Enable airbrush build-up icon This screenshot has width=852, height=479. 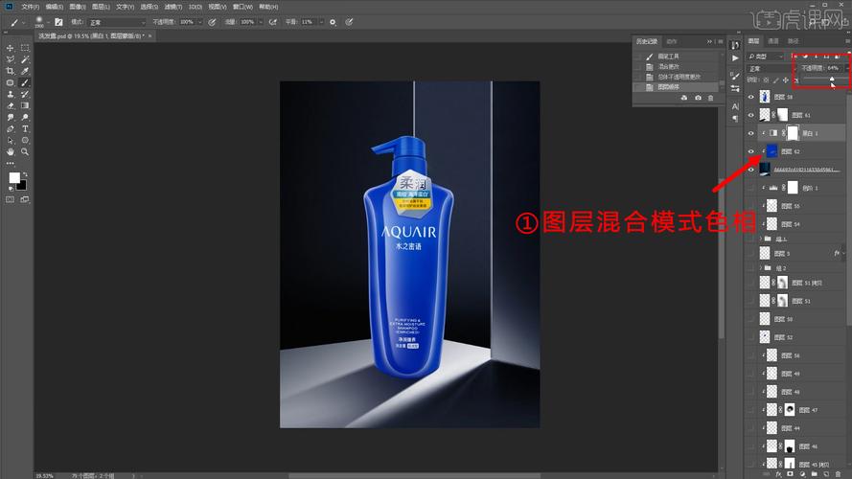coord(273,22)
